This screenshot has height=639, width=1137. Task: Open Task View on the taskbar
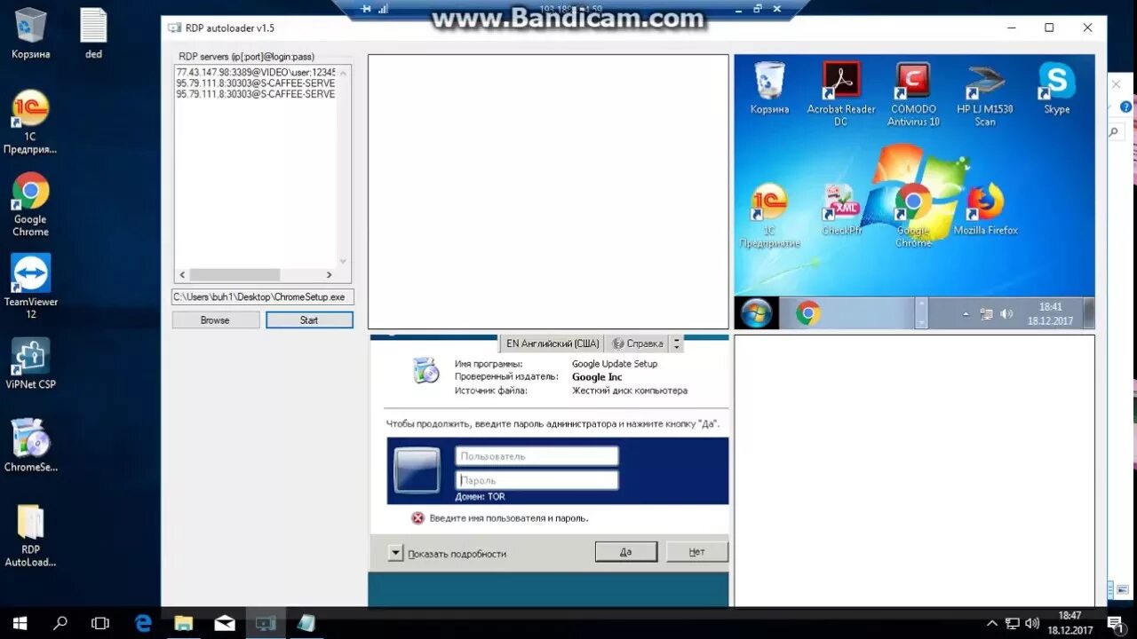coord(100,623)
